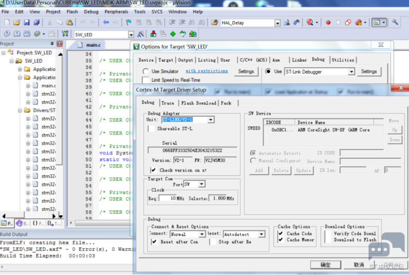Start debug session magnifier icon
This screenshot has width=409, height=275.
(x=310, y=23)
